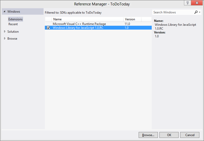Click version 11.0 cell
This screenshot has height=141, width=204.
127,24
